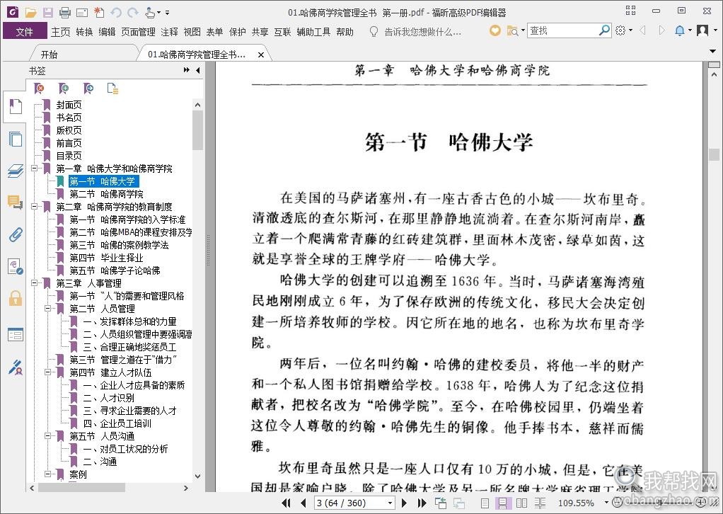Open the 转换 ribbon tab

click(x=84, y=31)
